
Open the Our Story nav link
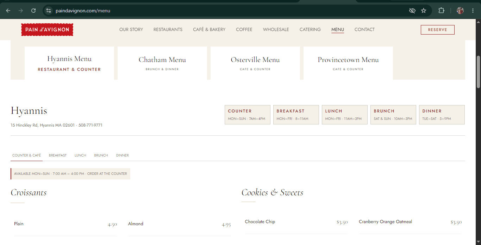[x=131, y=30]
